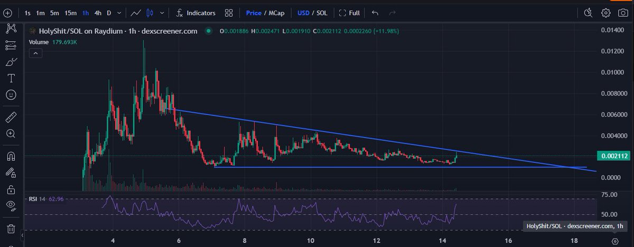Select the ruler measure tool
The image size is (634, 247).
[11, 117]
